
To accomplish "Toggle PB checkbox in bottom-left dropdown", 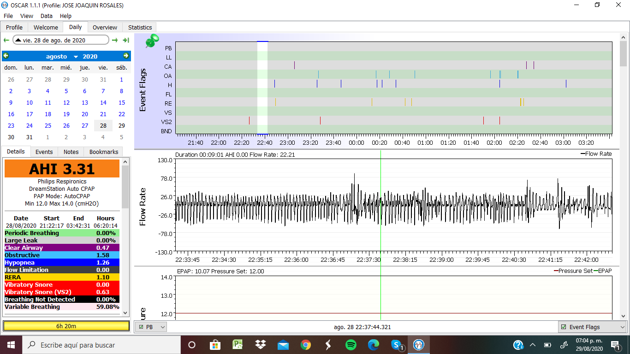I will pyautogui.click(x=141, y=327).
